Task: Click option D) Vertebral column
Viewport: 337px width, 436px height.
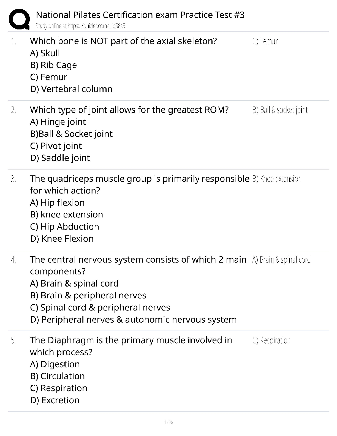Action: pos(71,89)
